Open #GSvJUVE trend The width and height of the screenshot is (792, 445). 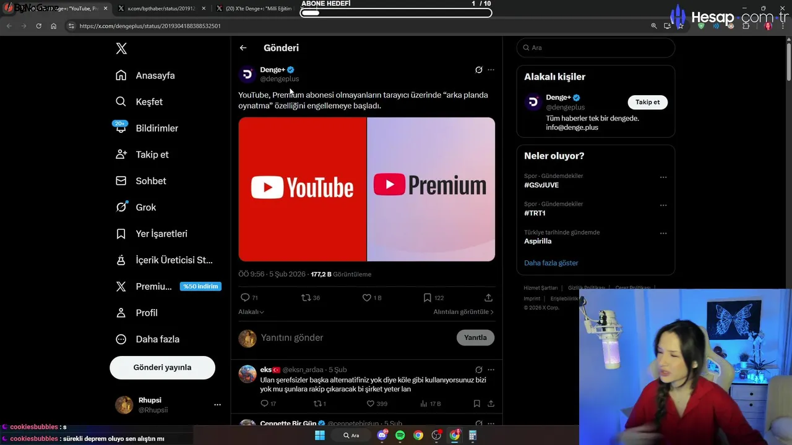tap(541, 185)
